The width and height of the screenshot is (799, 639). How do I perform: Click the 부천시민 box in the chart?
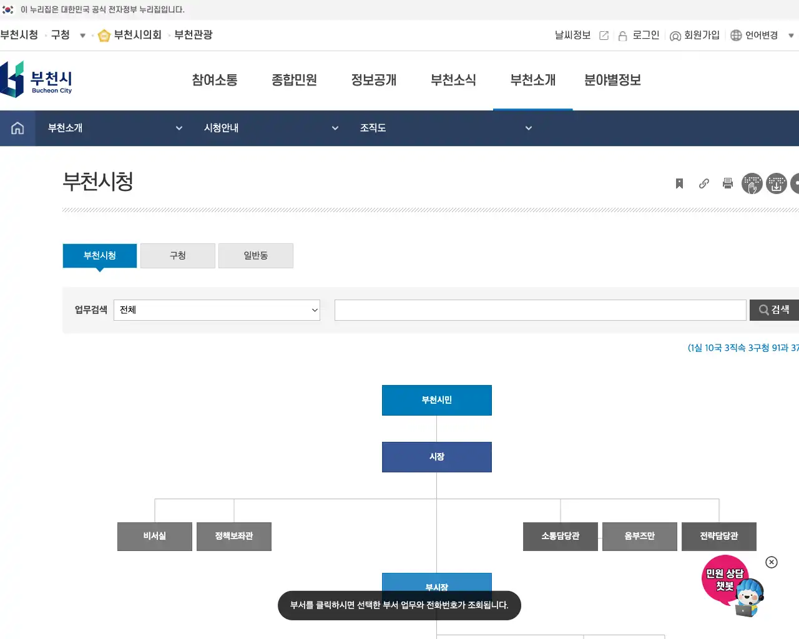[437, 400]
